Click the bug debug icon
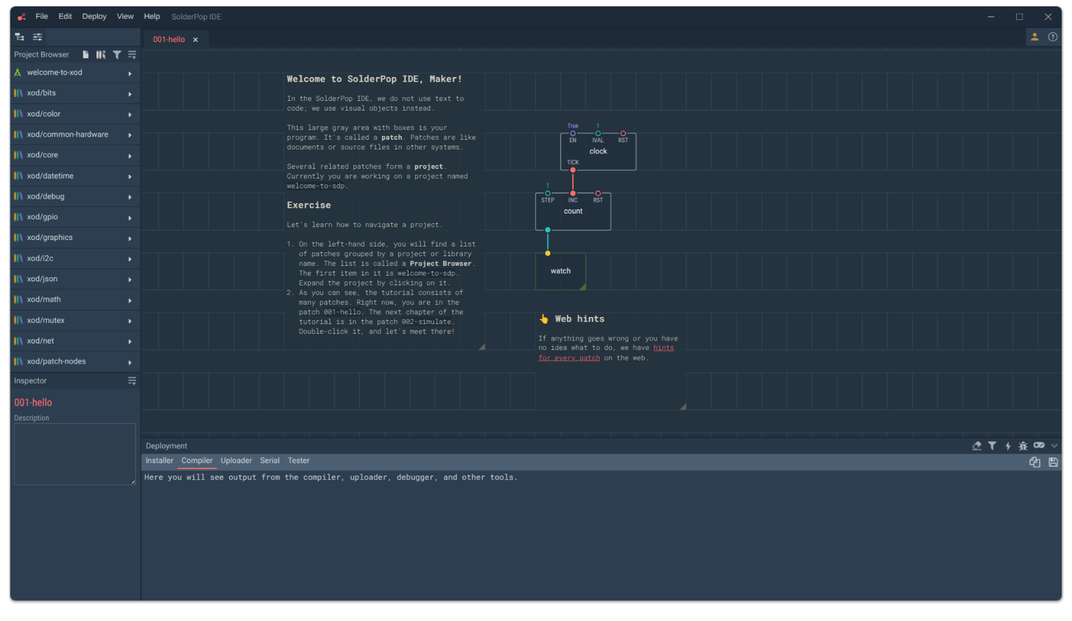Viewport: 1072px width, 621px height. pyautogui.click(x=1023, y=446)
